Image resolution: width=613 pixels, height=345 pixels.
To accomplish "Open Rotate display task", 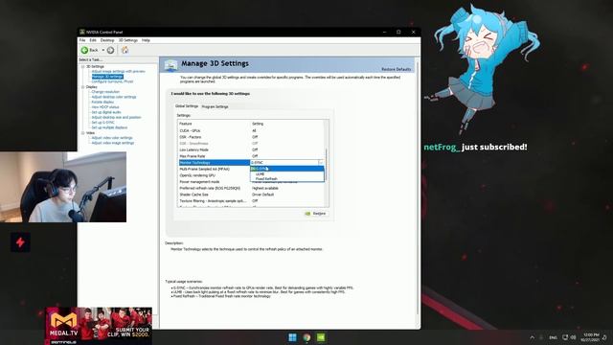I will [x=102, y=103].
